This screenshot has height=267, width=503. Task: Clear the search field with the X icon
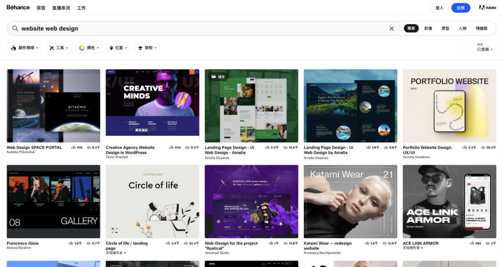[391, 28]
